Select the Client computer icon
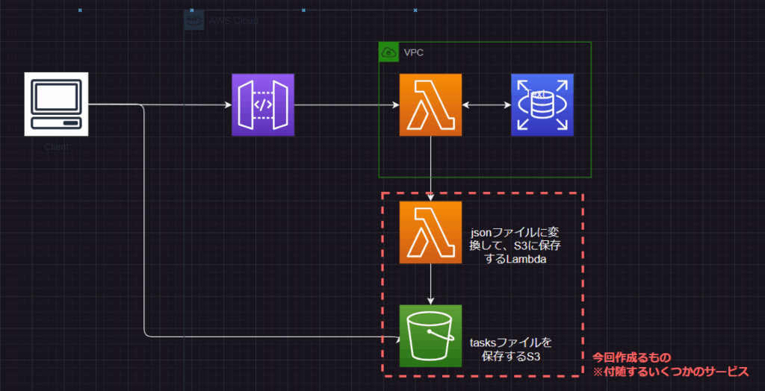 click(x=56, y=104)
